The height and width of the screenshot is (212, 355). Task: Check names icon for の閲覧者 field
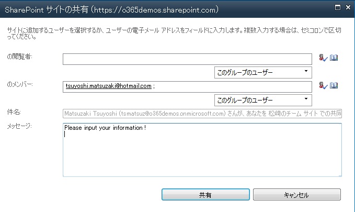pos(323,58)
